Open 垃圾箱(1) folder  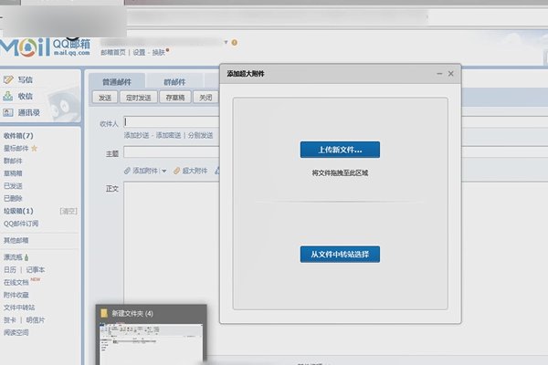click(18, 211)
